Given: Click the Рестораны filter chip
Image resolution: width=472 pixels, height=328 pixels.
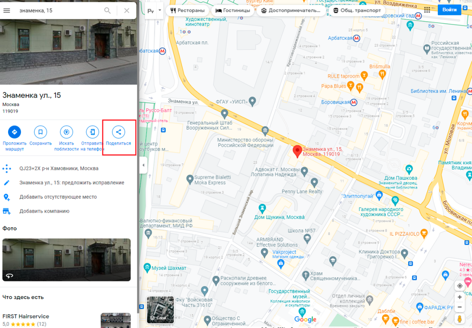Looking at the screenshot, I should point(187,11).
